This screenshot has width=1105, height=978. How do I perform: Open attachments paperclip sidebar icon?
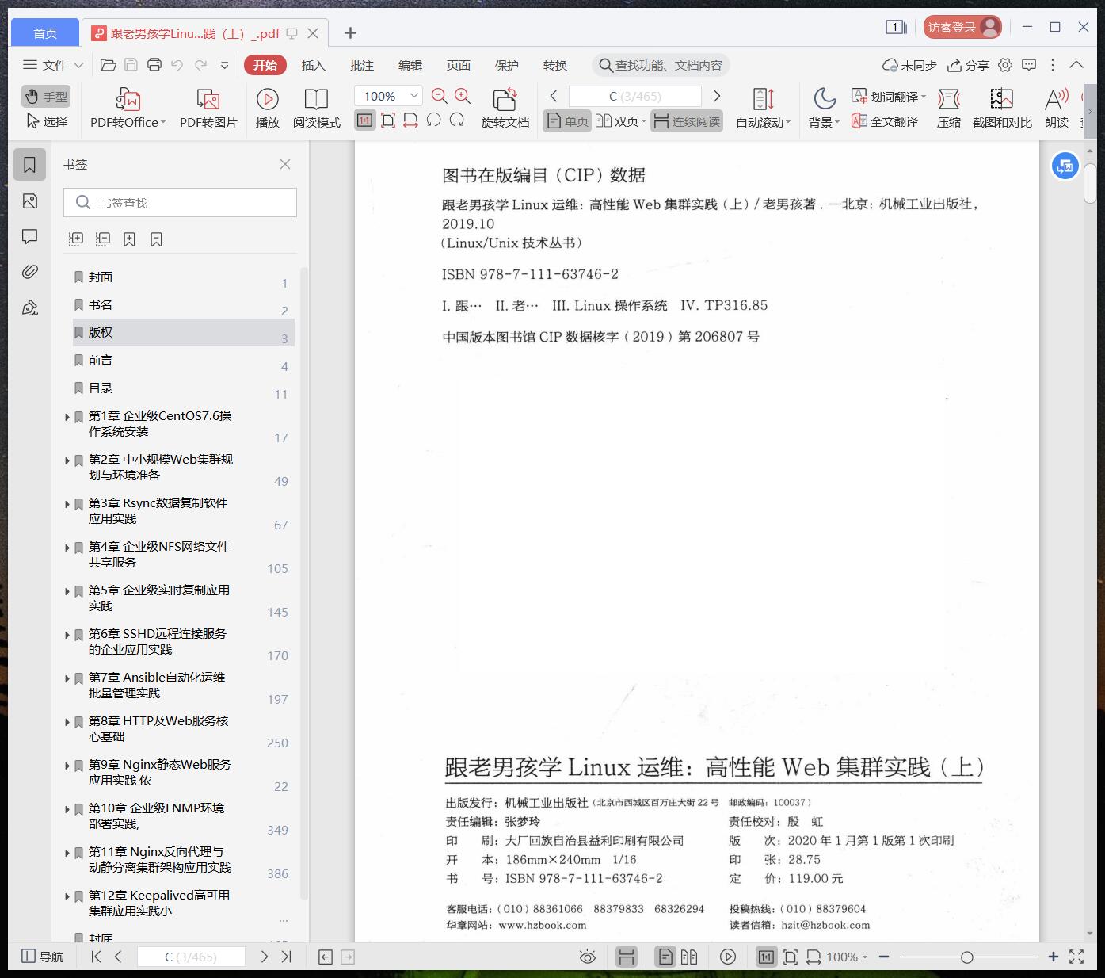pyautogui.click(x=30, y=272)
